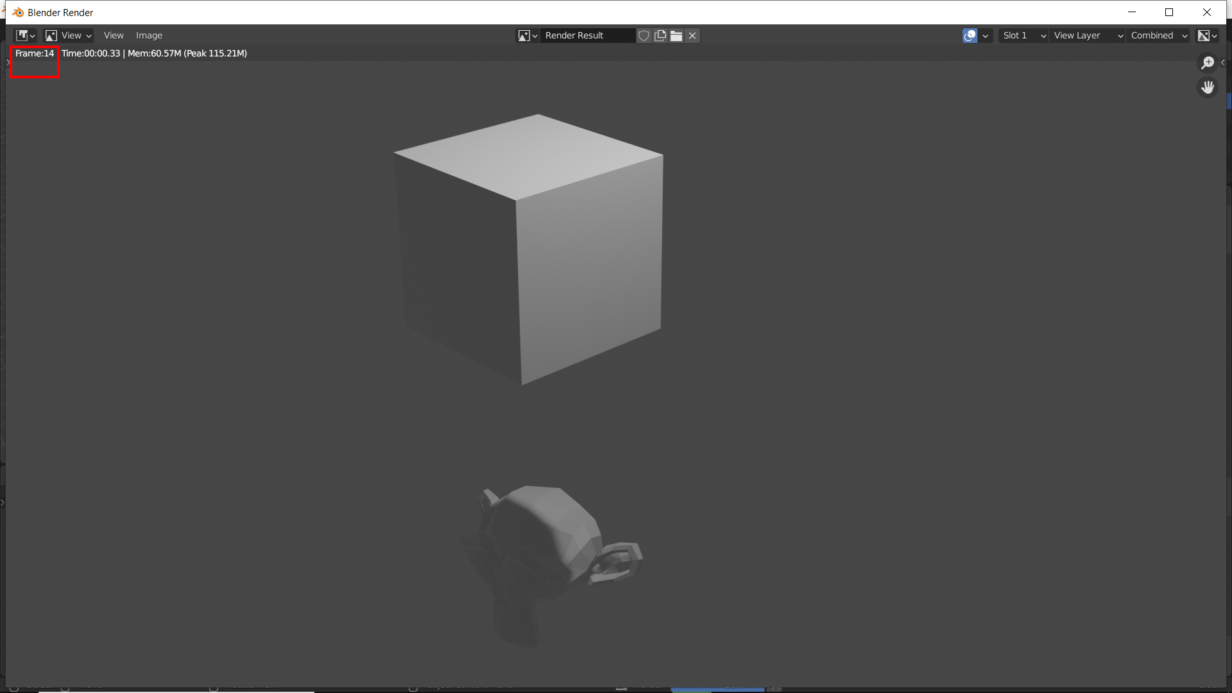Open the Combined pass dropdown
Viewport: 1232px width, 693px height.
click(1159, 35)
